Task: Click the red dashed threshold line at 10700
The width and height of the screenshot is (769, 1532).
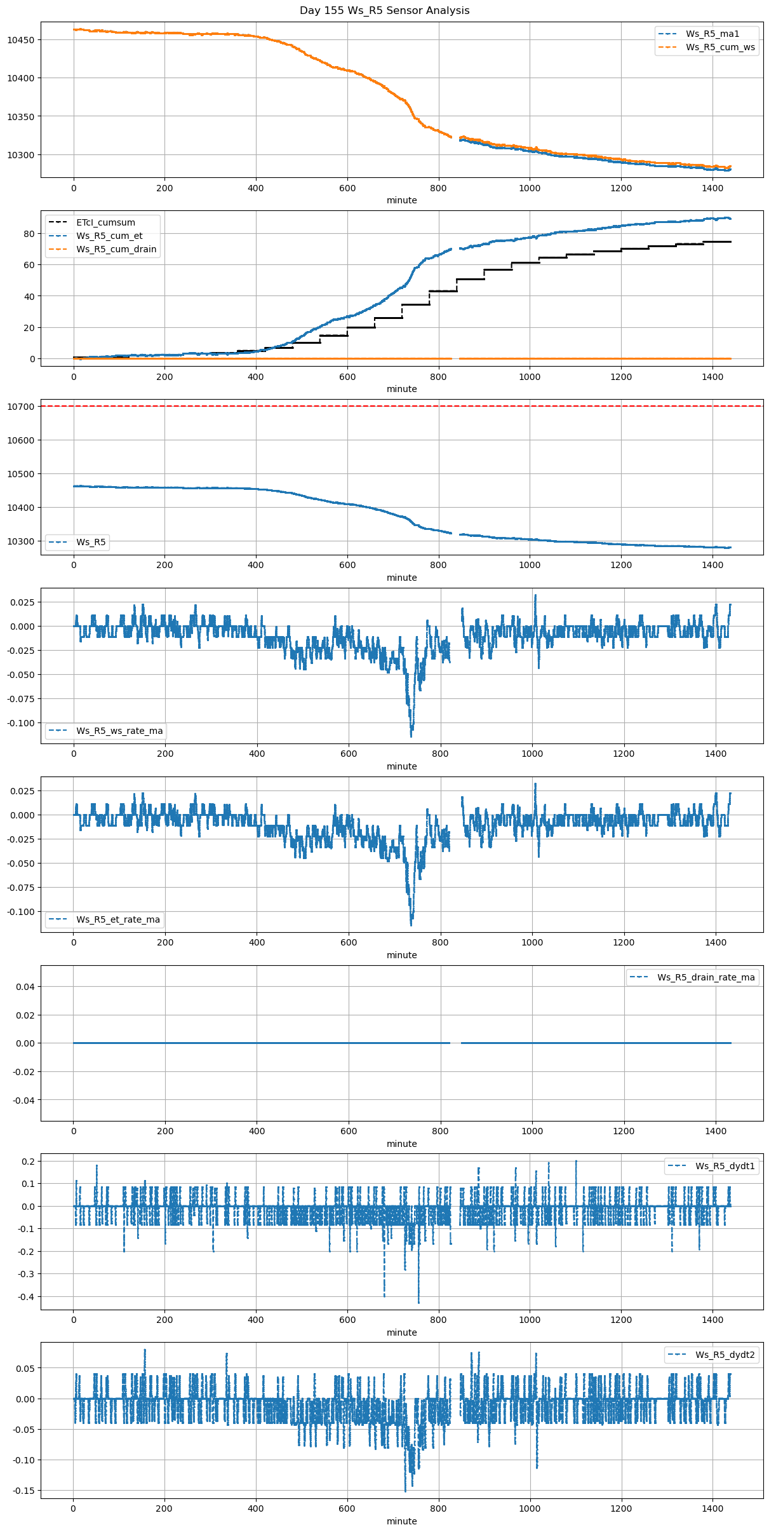Action: pos(402,406)
